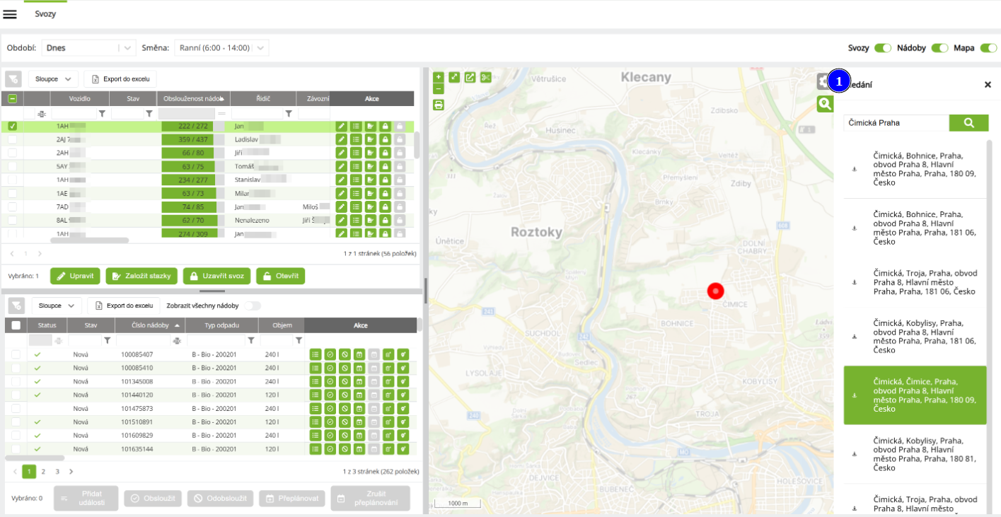The image size is (1001, 517).
Task: Toggle the Svozy switch off
Action: click(x=882, y=48)
